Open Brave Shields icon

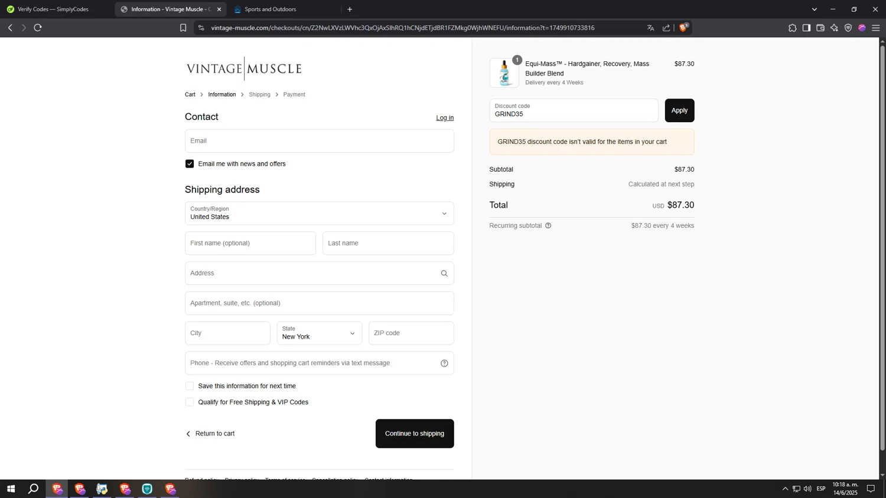pyautogui.click(x=683, y=27)
